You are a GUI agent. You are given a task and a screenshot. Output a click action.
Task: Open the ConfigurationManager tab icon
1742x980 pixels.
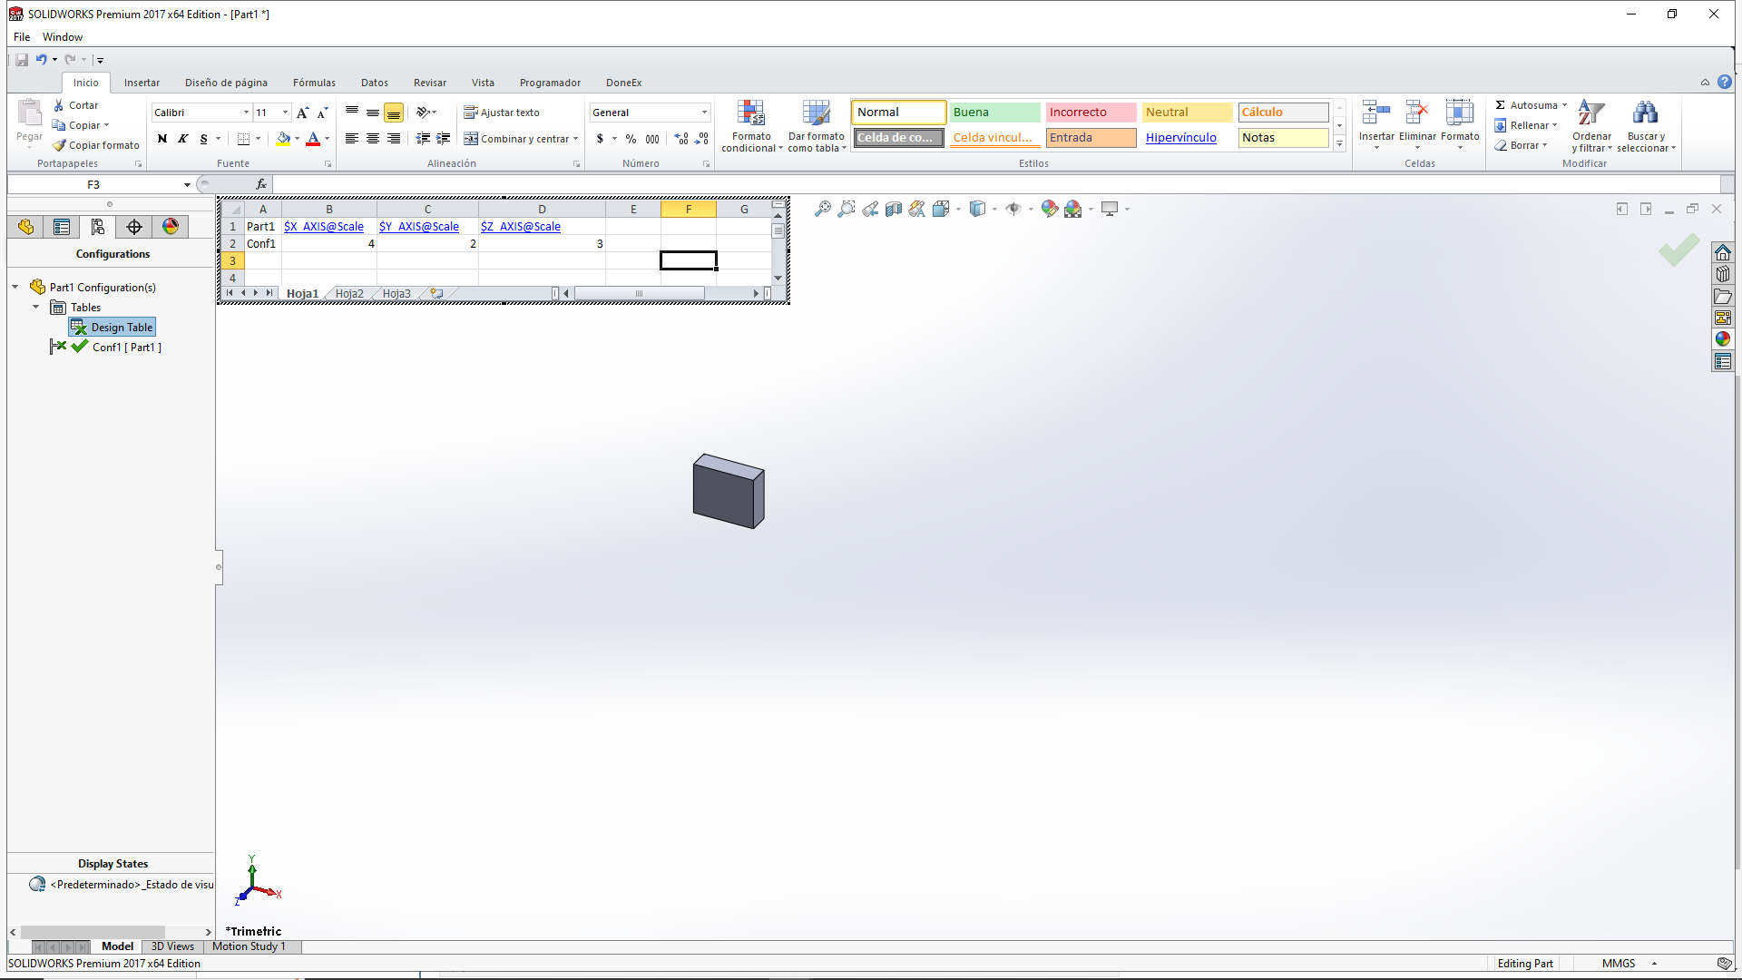click(x=98, y=227)
